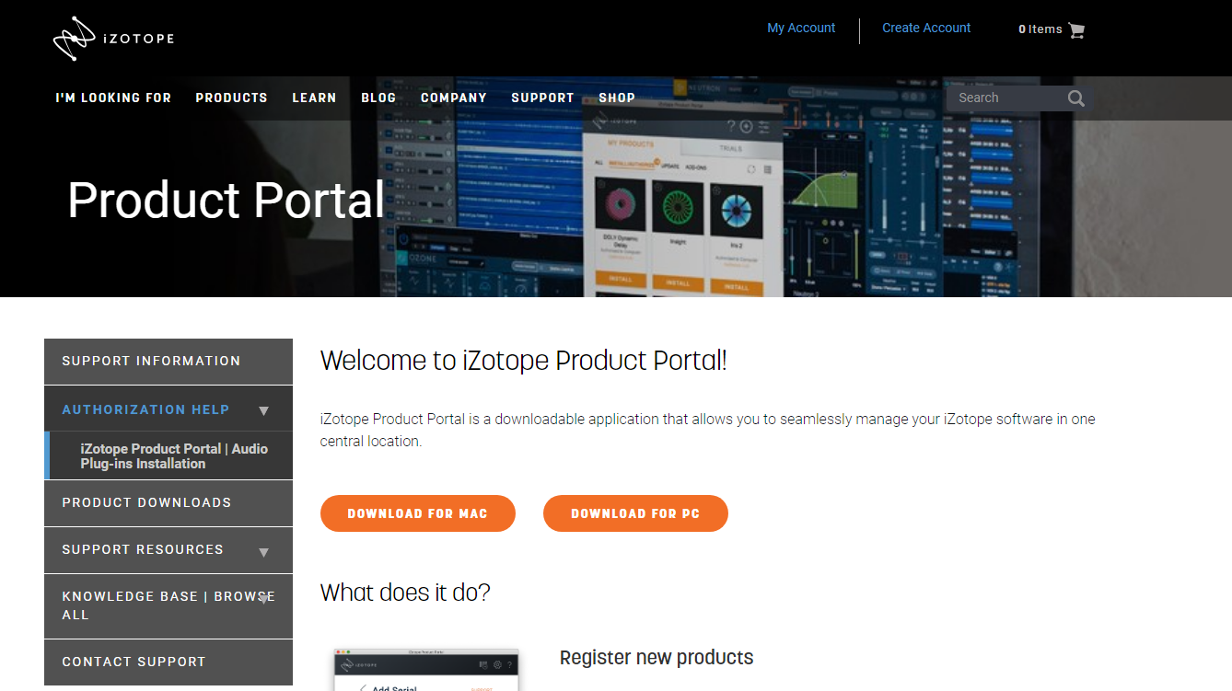Click the Product Portal page title
The image size is (1232, 691).
(x=227, y=200)
